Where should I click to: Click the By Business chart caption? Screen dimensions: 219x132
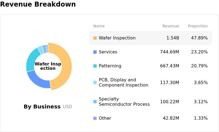click(42, 107)
